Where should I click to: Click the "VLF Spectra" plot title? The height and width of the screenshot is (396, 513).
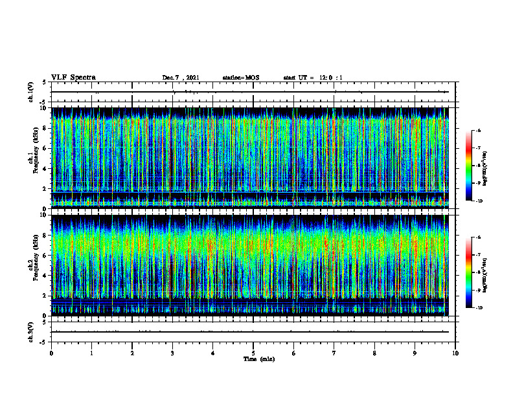tap(73, 78)
